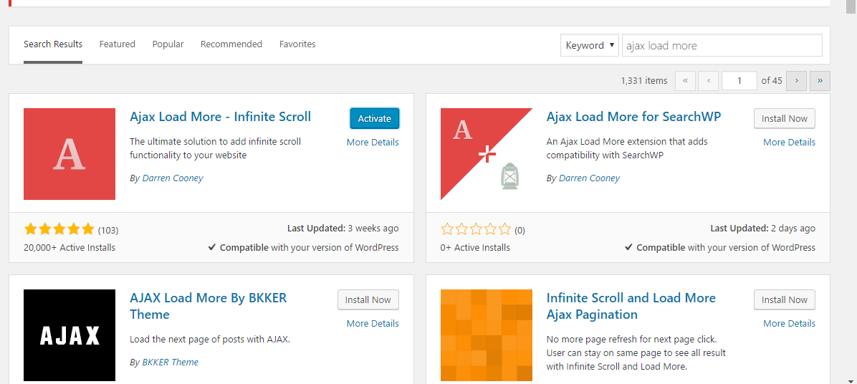Click the black AJAX BKKER Theme plugin icon
Image resolution: width=857 pixels, height=384 pixels.
tap(70, 335)
